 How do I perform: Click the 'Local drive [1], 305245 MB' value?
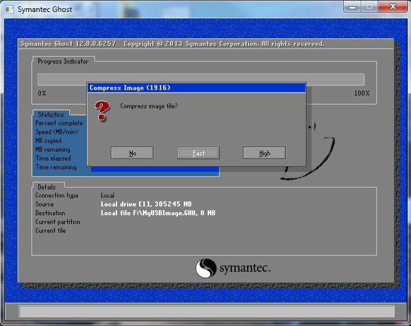pos(146,204)
